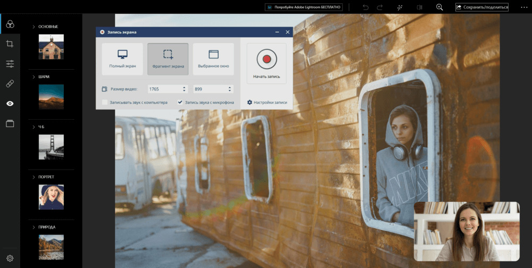Toggle the compare original view icon
The image size is (532, 268).
click(x=420, y=7)
